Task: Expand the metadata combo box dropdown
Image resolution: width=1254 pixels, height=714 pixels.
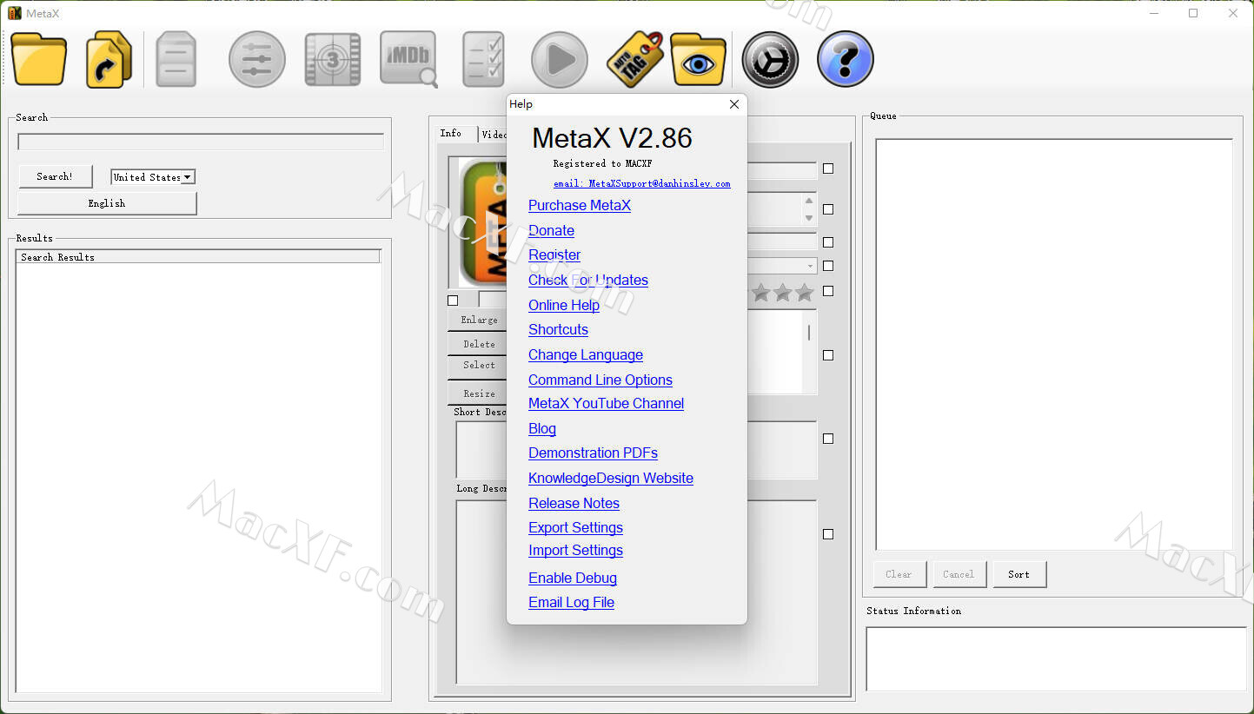Action: click(x=809, y=265)
